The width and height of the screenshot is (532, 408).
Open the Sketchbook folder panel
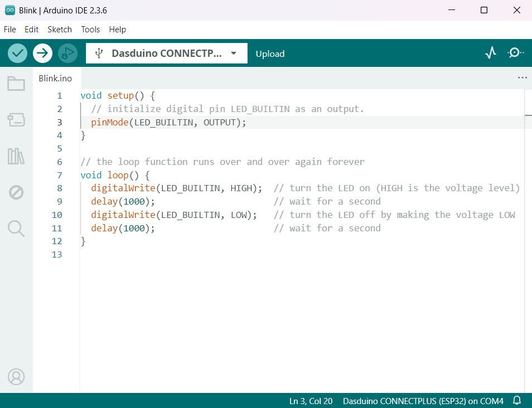point(16,84)
